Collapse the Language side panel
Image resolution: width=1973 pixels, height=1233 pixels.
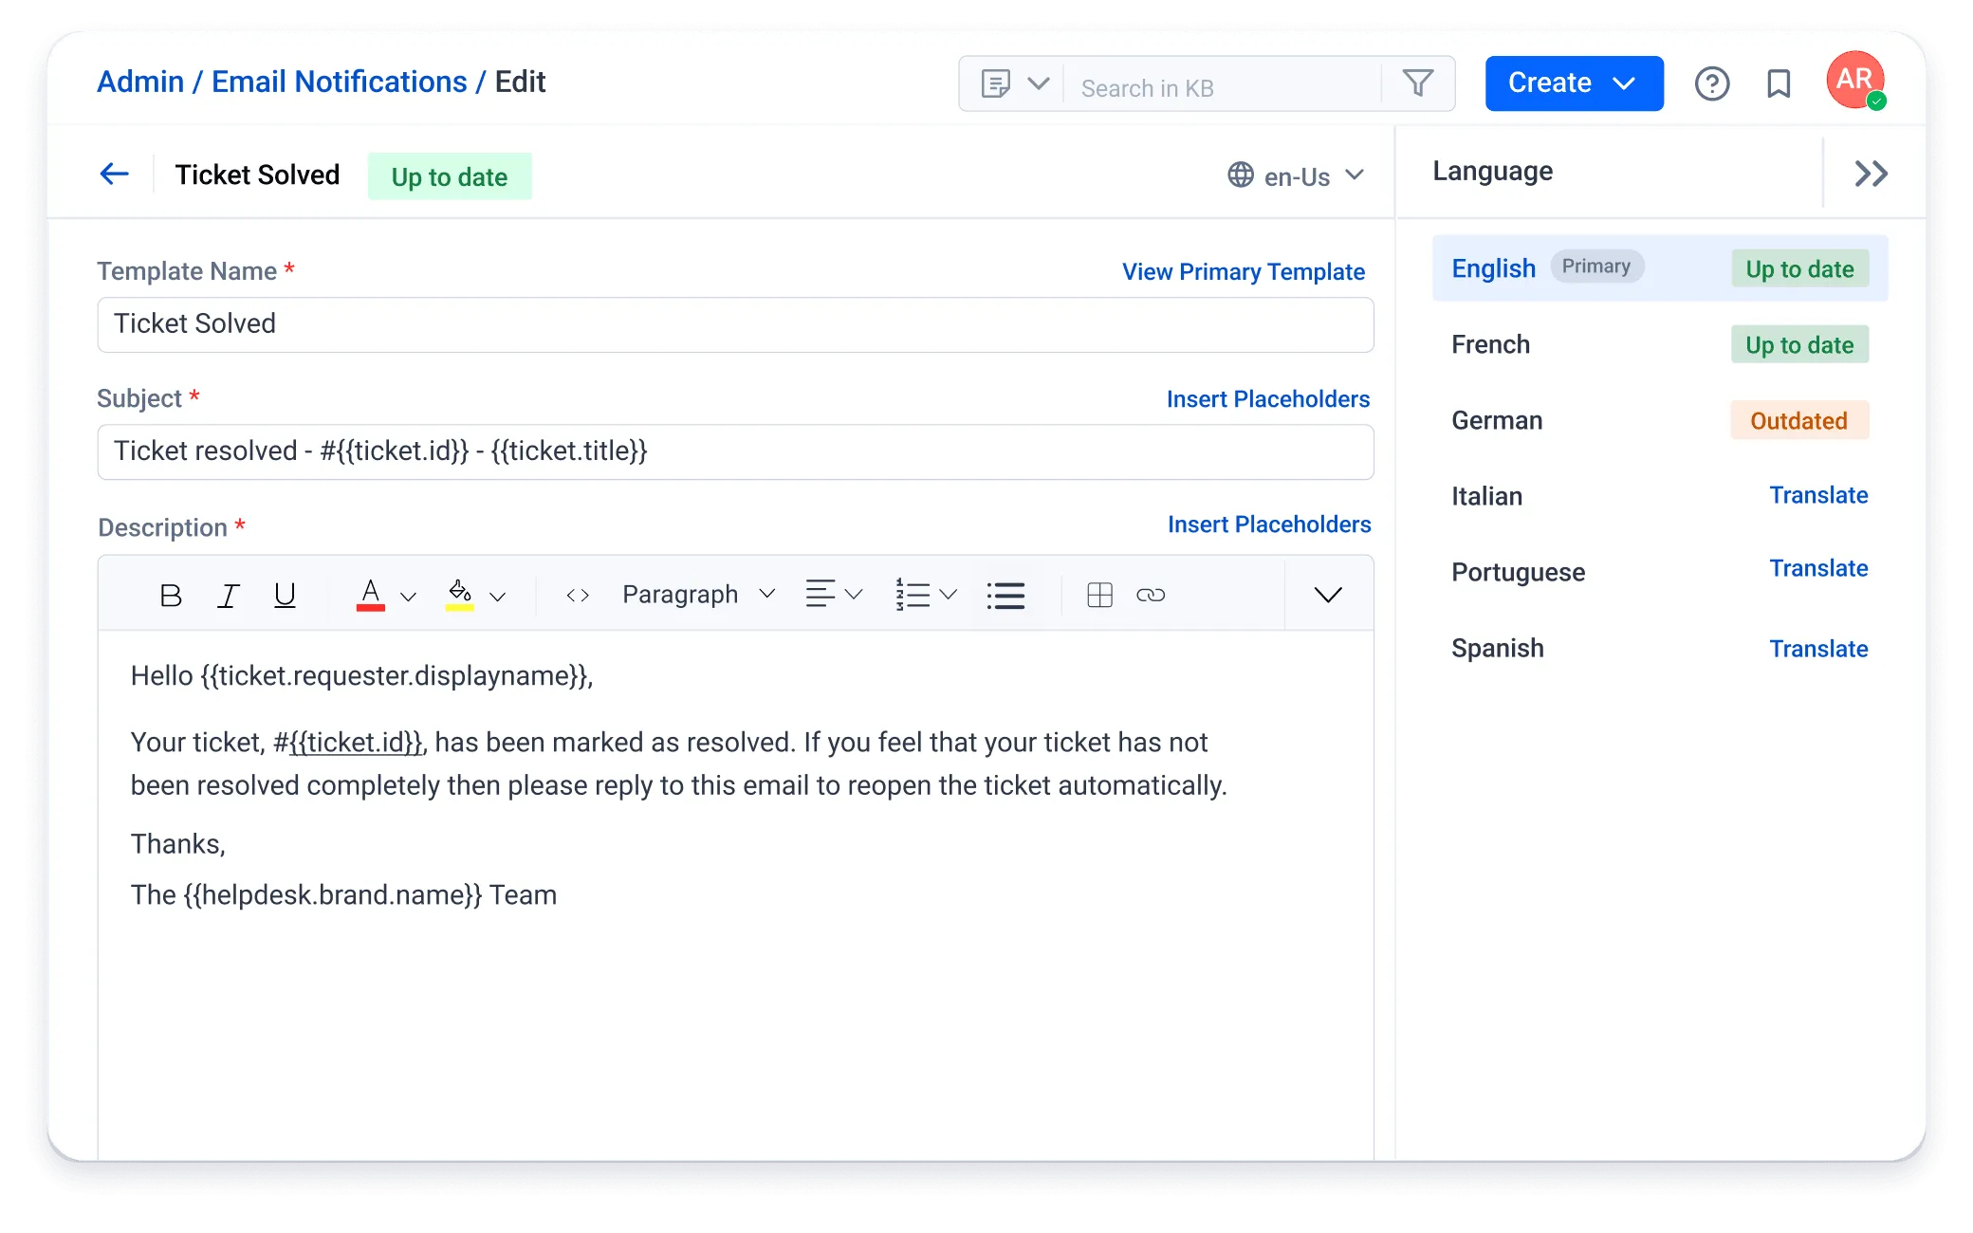1870,173
